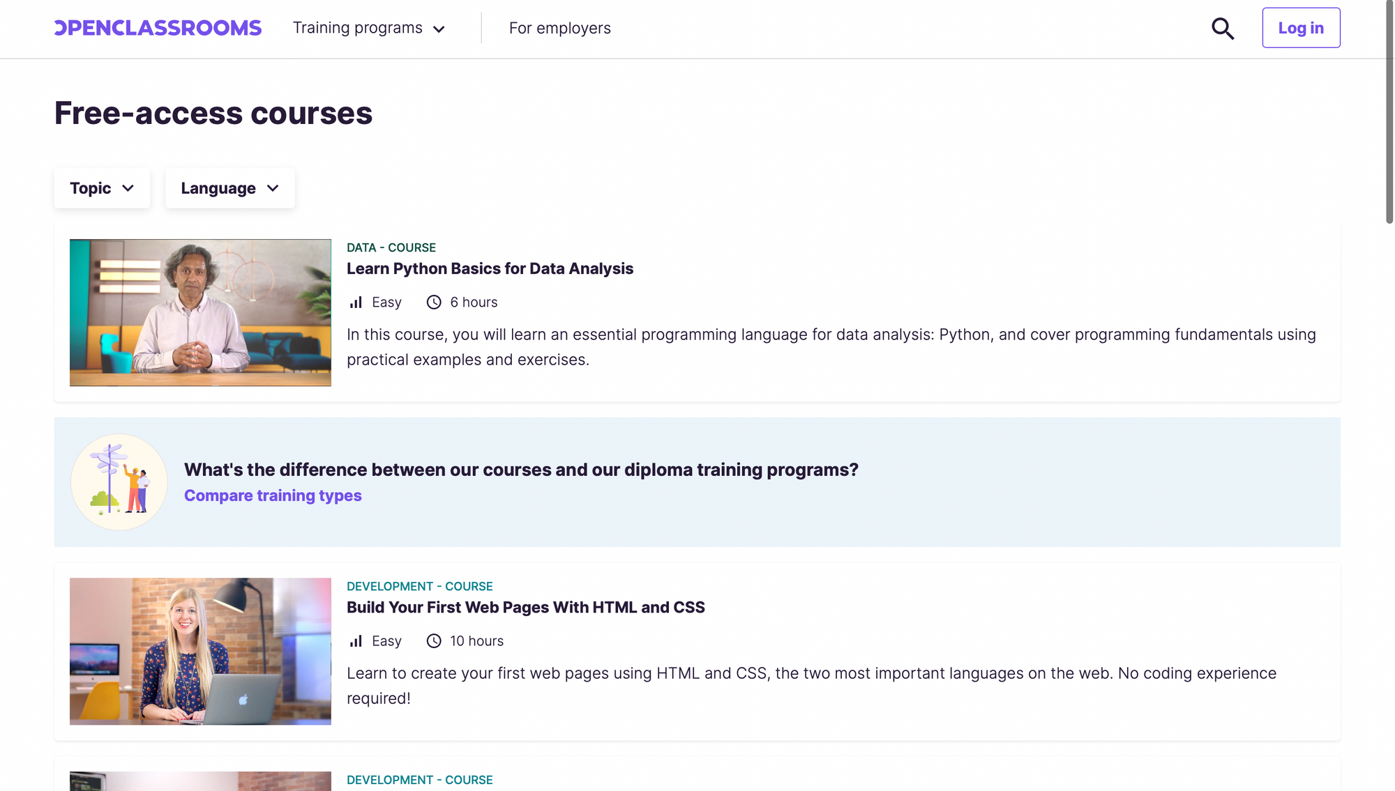
Task: Follow the Compare training types link
Action: click(273, 496)
